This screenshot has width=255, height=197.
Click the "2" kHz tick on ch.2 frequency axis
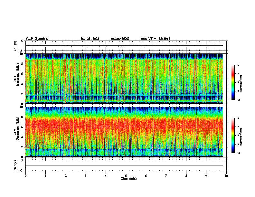click(x=23, y=147)
